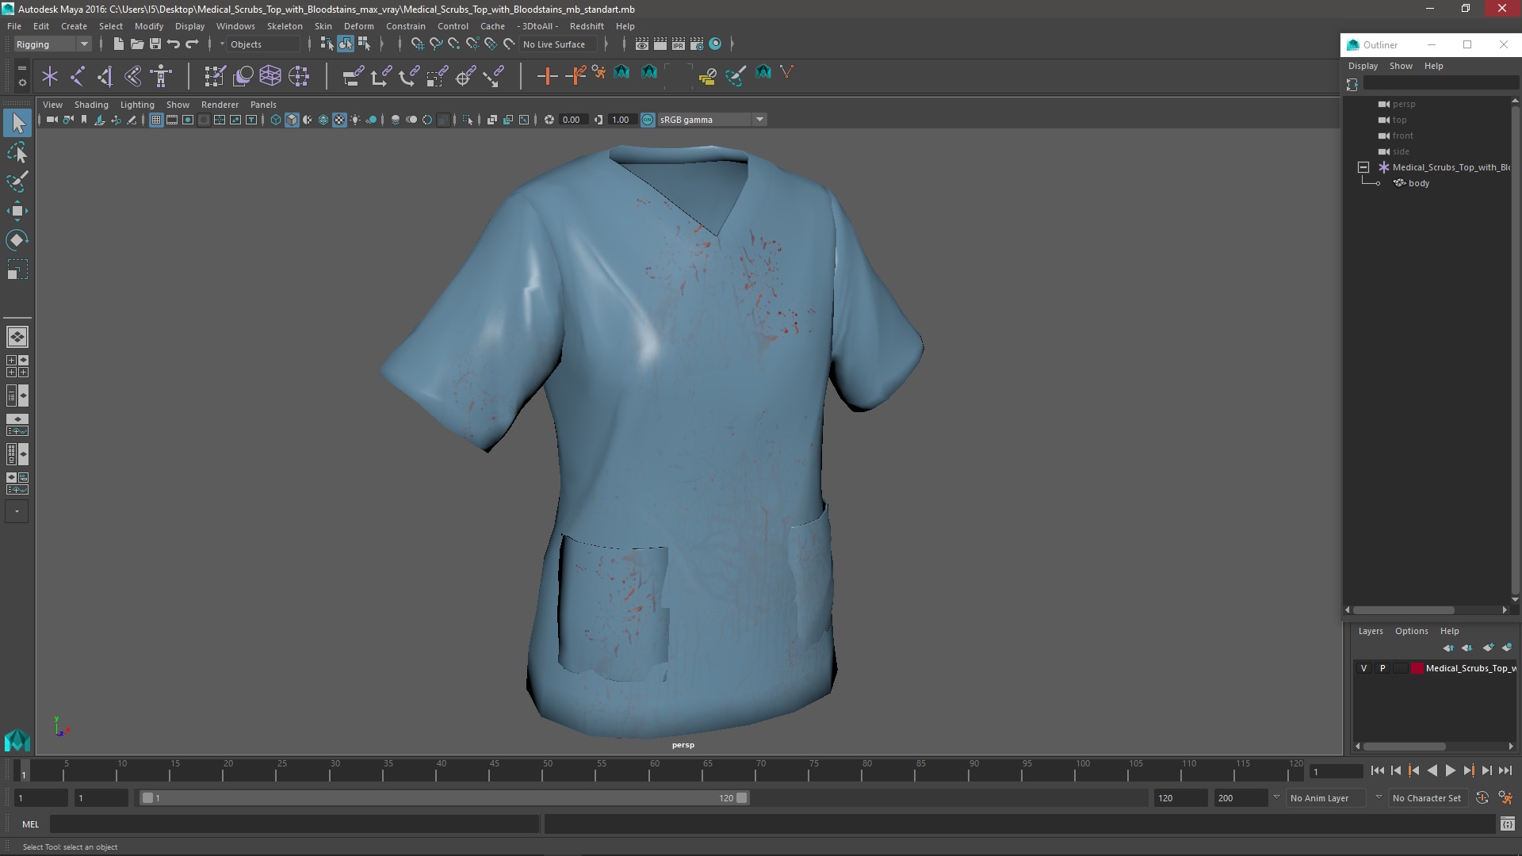The width and height of the screenshot is (1522, 856).
Task: Toggle MEL command language selector
Action: (x=30, y=824)
